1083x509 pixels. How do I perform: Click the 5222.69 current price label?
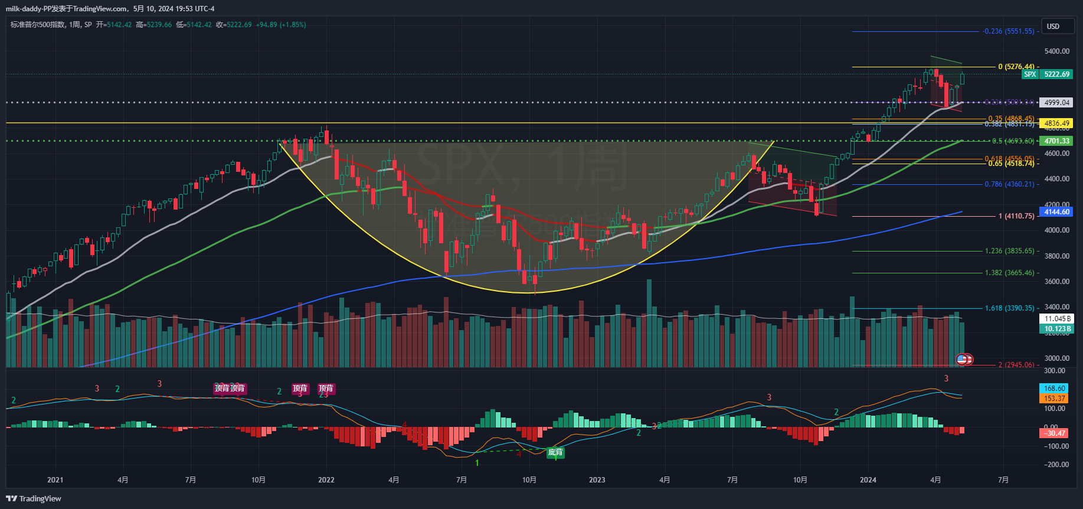pos(1056,74)
